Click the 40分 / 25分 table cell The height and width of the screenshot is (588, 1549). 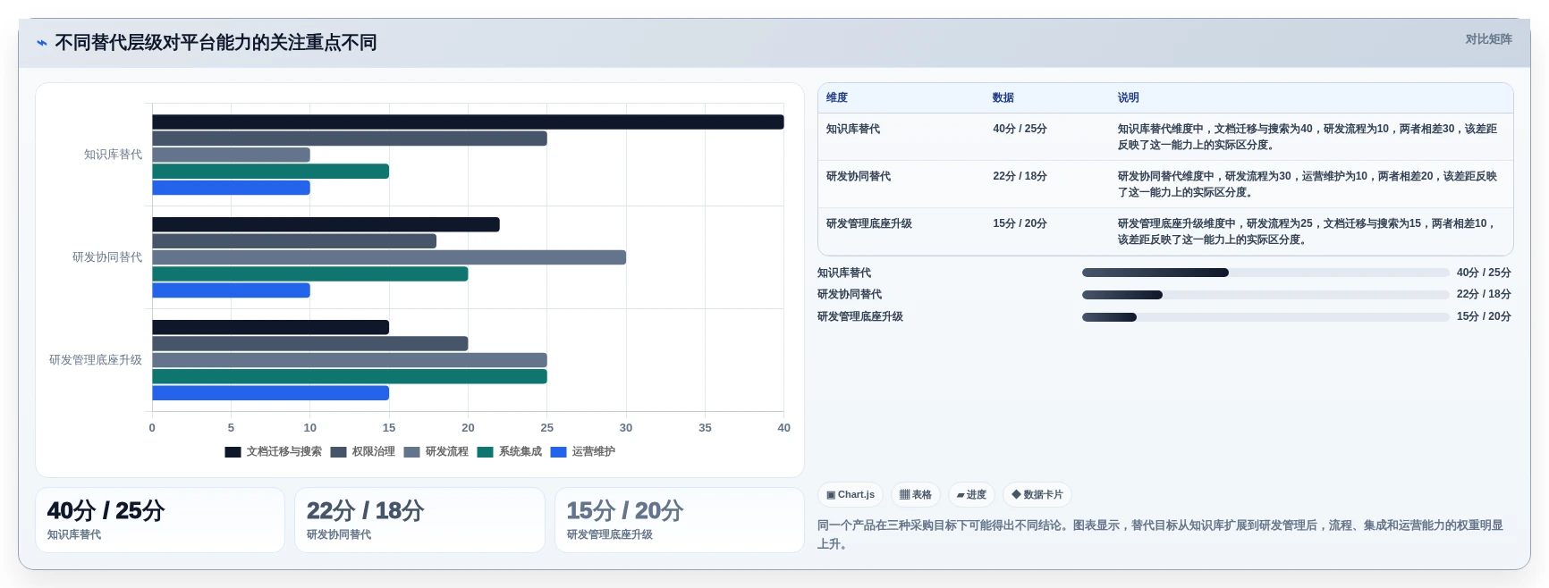click(1020, 129)
